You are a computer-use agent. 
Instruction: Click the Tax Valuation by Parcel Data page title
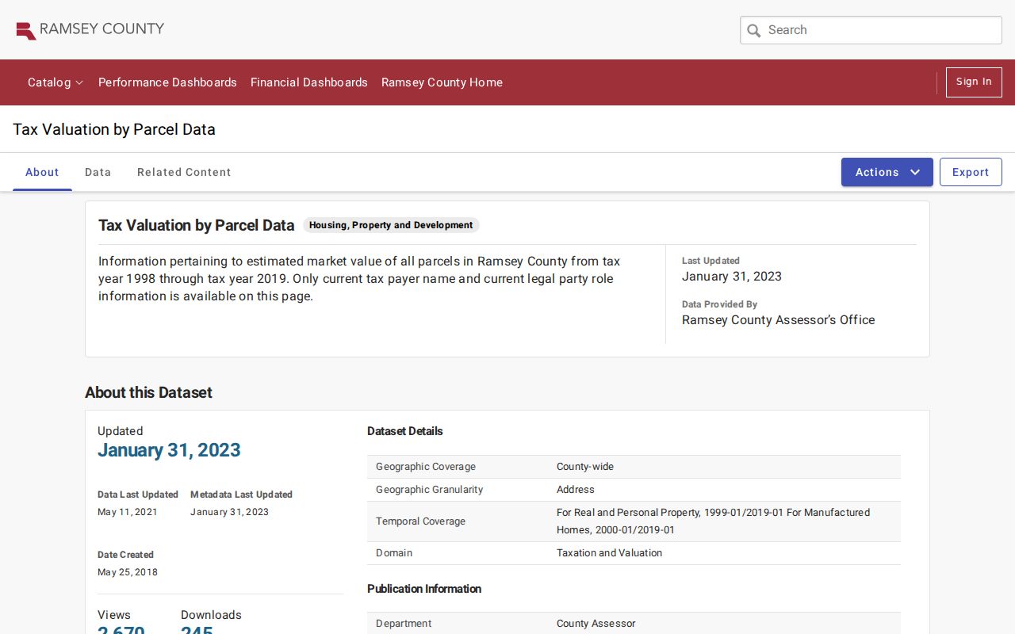coord(114,129)
